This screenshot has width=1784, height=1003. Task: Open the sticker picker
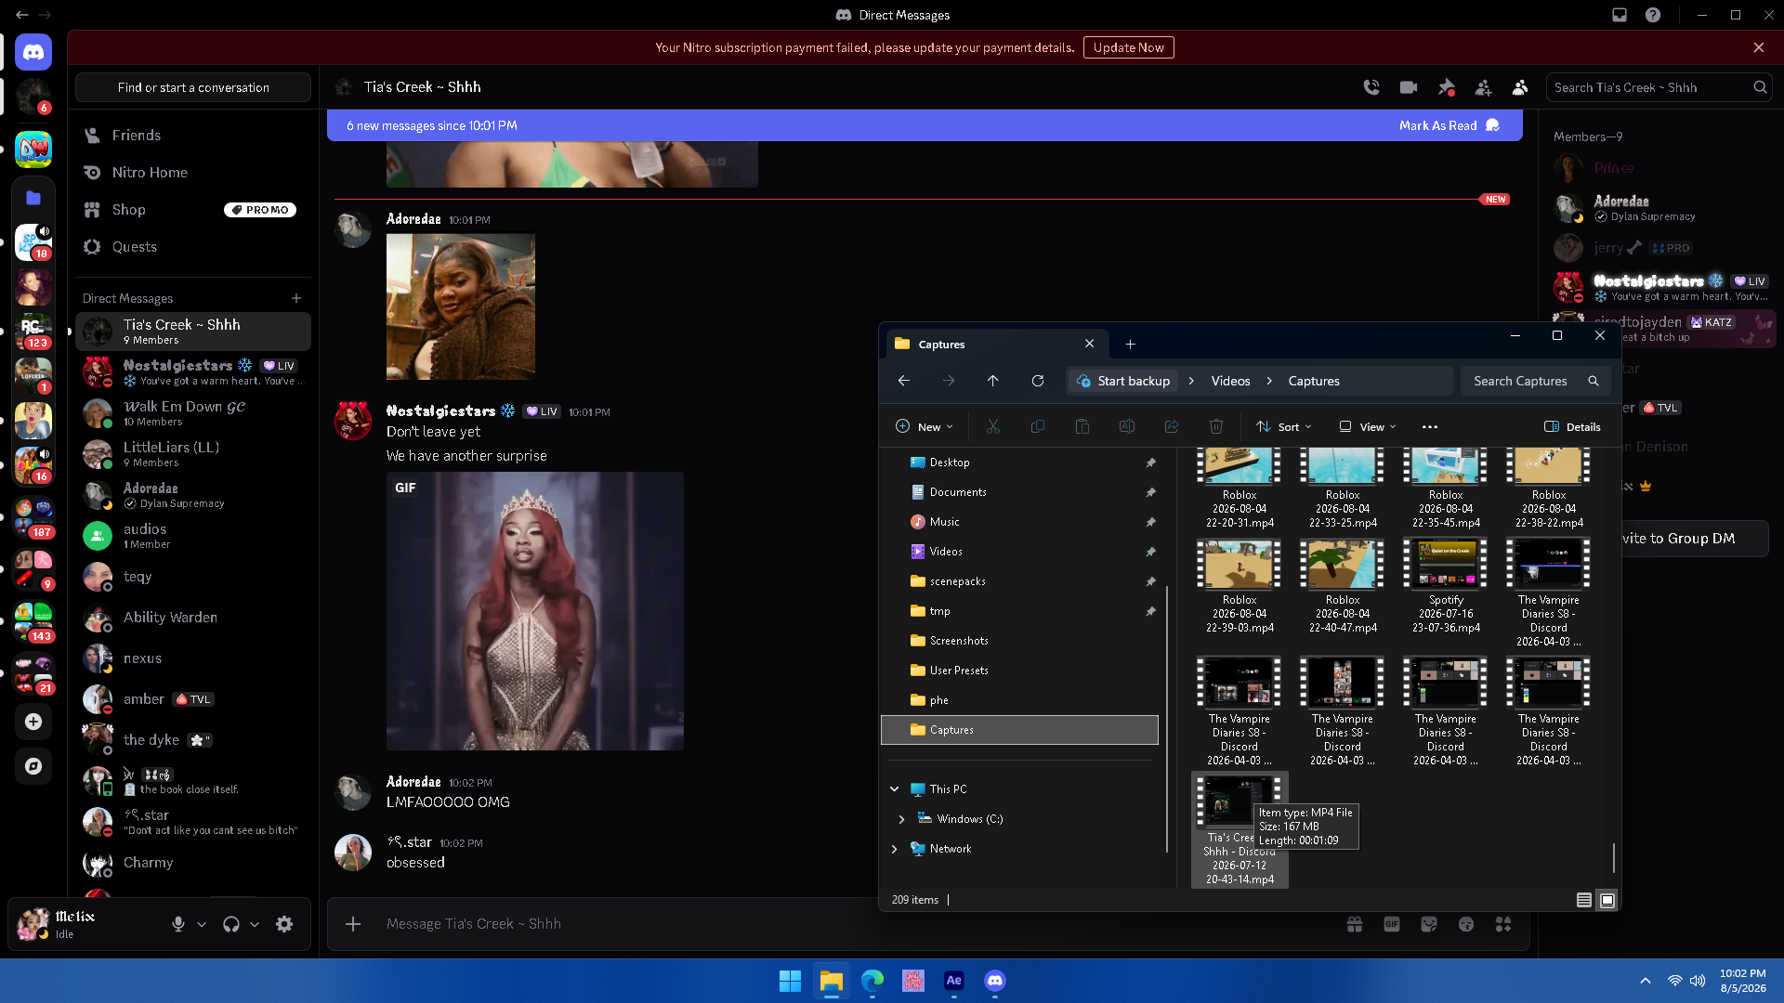pyautogui.click(x=1429, y=924)
